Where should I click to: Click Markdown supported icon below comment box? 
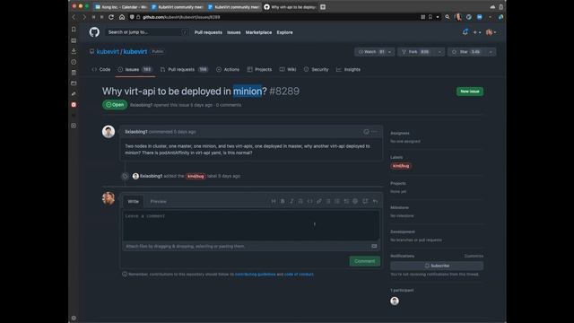click(x=374, y=246)
